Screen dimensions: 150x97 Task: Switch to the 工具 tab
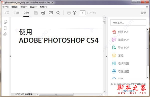[x=16, y=13]
